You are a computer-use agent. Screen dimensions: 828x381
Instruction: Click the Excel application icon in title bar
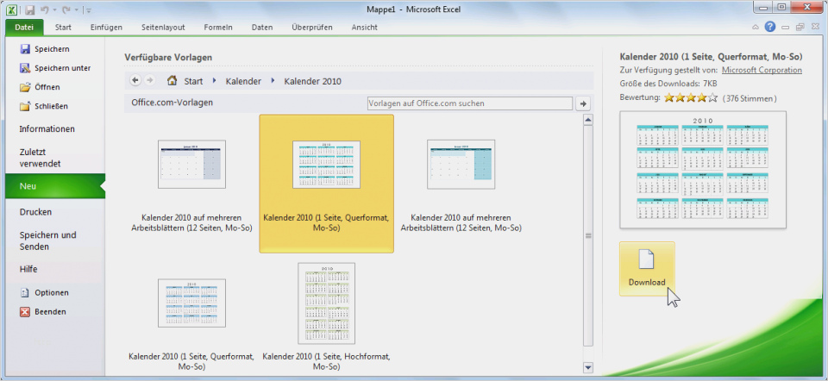11,9
